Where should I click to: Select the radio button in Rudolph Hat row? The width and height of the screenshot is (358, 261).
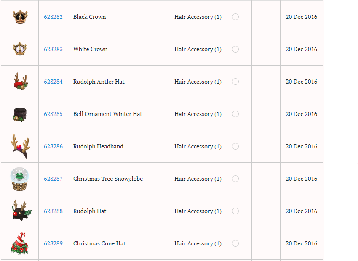pos(235,211)
